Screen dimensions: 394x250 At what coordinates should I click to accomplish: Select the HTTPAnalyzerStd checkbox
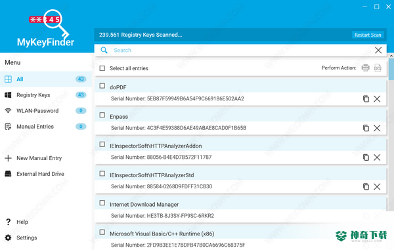click(x=102, y=173)
